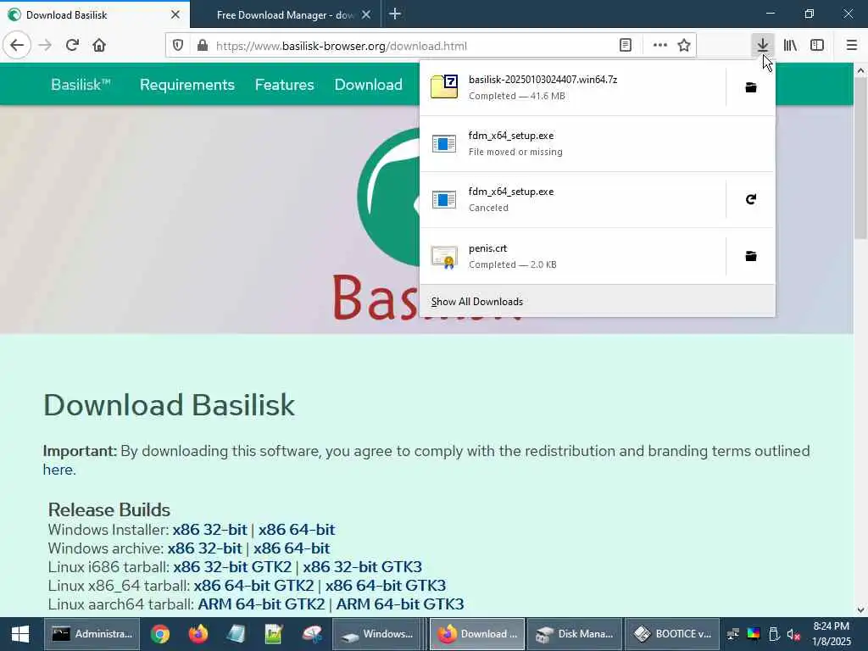Download Linux x86 64-bit GTK2 tarball
The image size is (868, 651).
tap(253, 586)
